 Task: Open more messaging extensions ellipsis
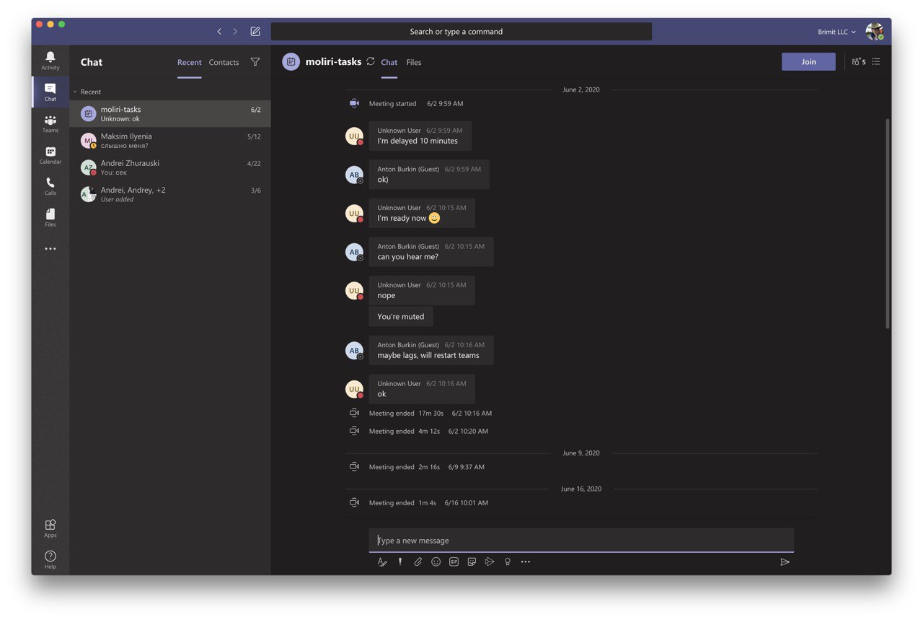(x=526, y=562)
